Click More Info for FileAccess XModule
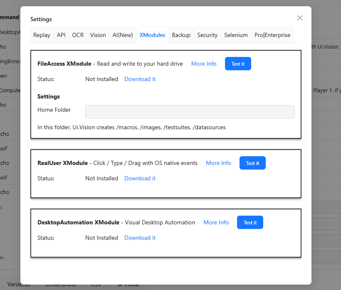Viewport: 341px width, 290px height. coord(204,64)
